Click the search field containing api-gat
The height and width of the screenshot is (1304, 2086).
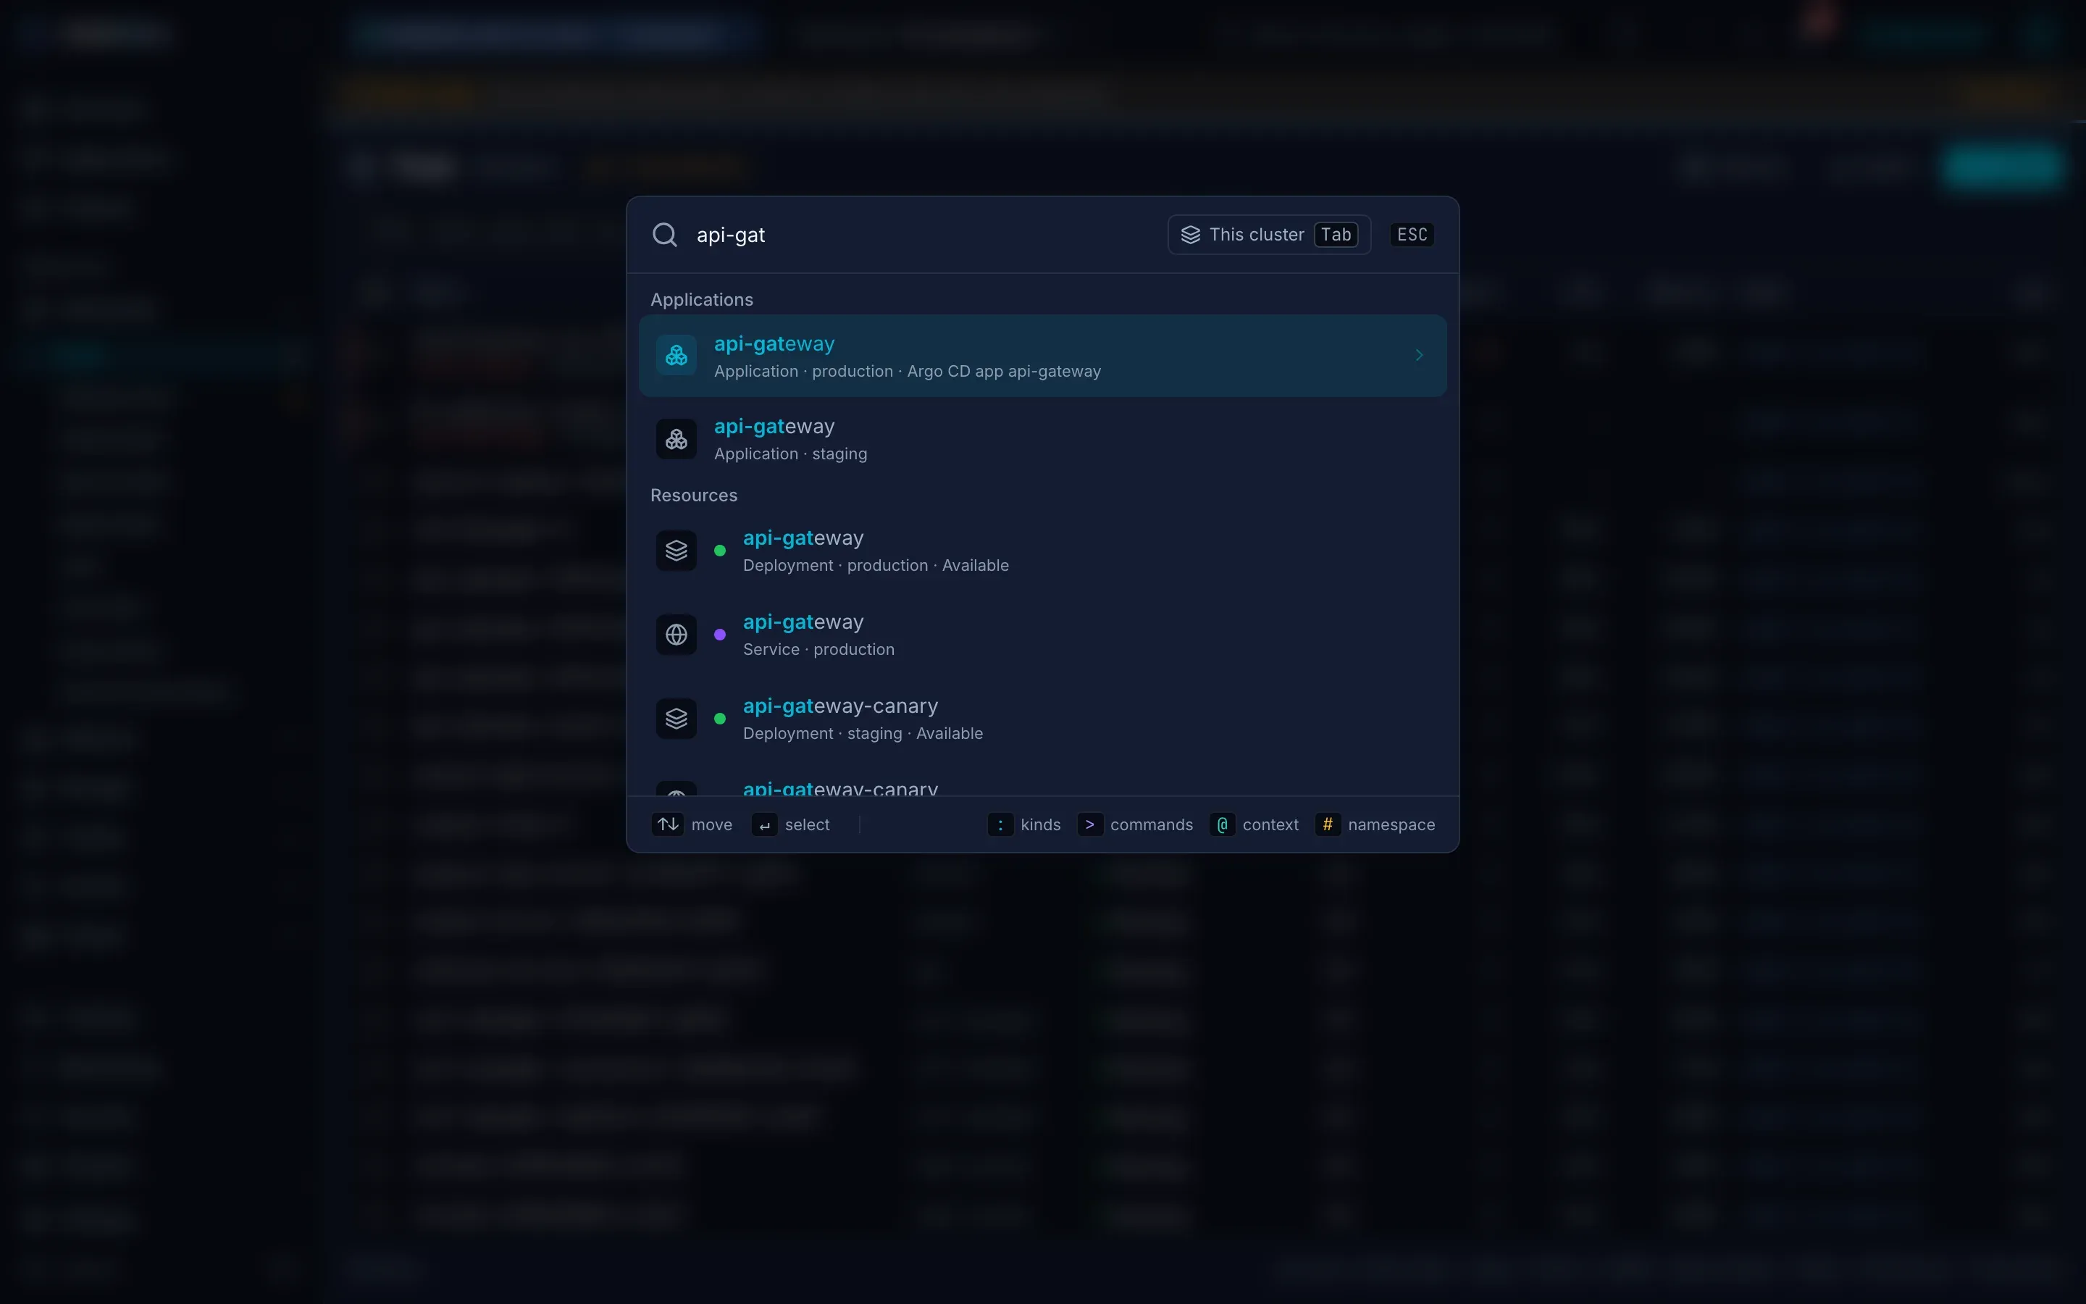click(x=922, y=235)
